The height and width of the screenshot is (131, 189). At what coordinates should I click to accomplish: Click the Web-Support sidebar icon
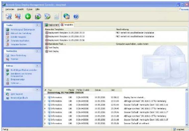click(x=7, y=94)
